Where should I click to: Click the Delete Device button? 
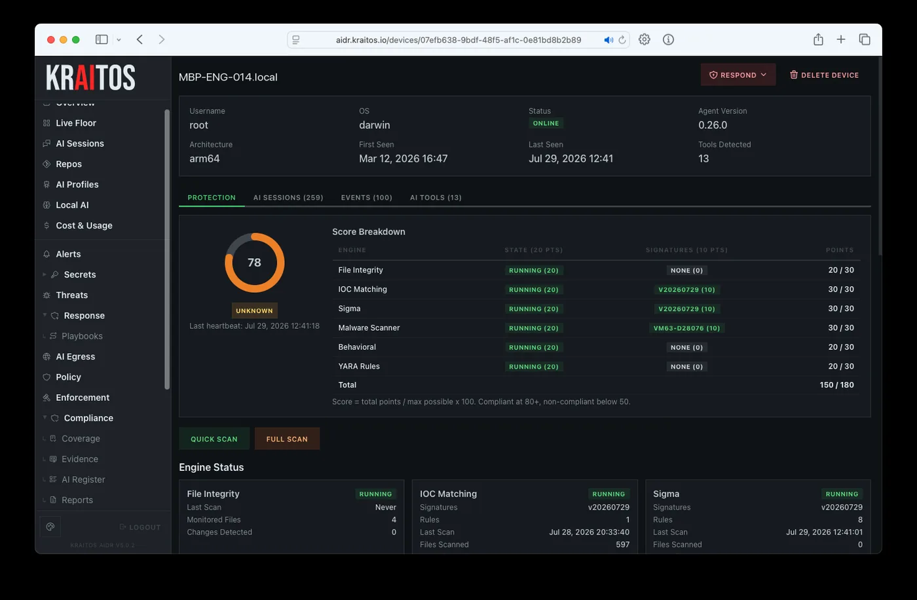[824, 75]
